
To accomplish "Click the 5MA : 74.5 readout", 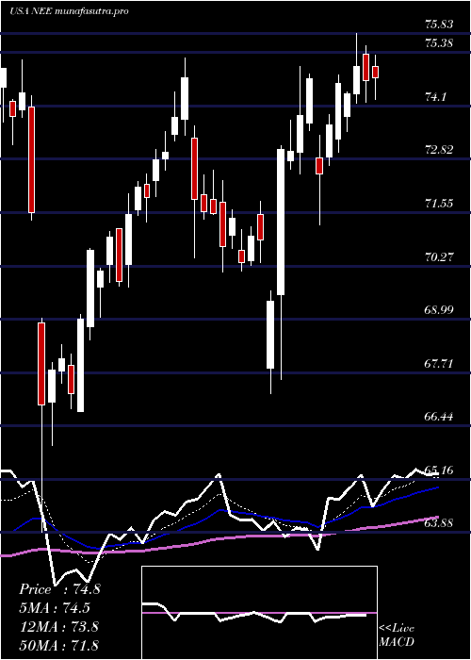I will (x=55, y=608).
